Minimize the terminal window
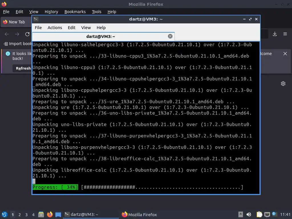This screenshot has height=219, width=292. (244, 19)
